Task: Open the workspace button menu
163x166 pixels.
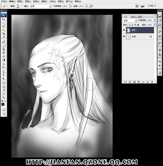Action: point(152,6)
